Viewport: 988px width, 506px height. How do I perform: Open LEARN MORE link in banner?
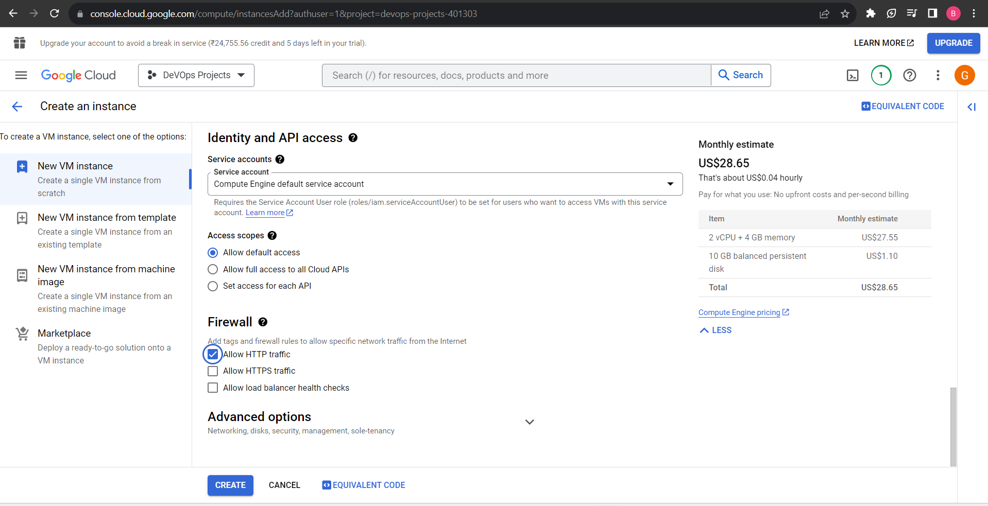click(884, 43)
